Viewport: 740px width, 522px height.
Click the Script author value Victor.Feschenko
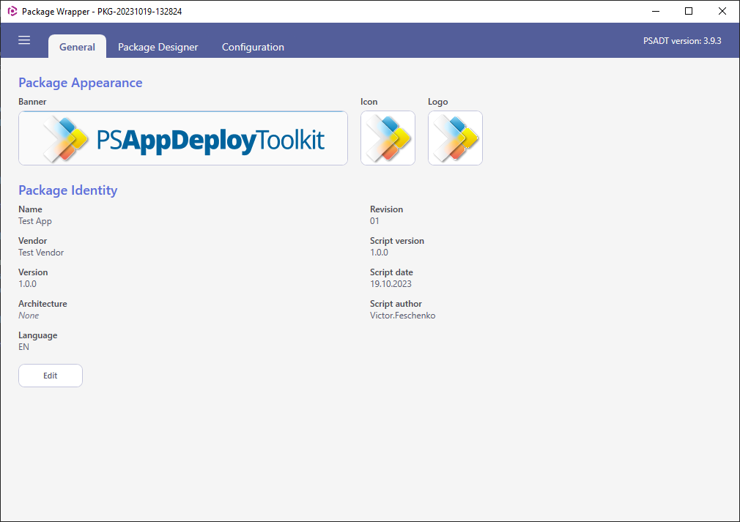click(x=402, y=316)
